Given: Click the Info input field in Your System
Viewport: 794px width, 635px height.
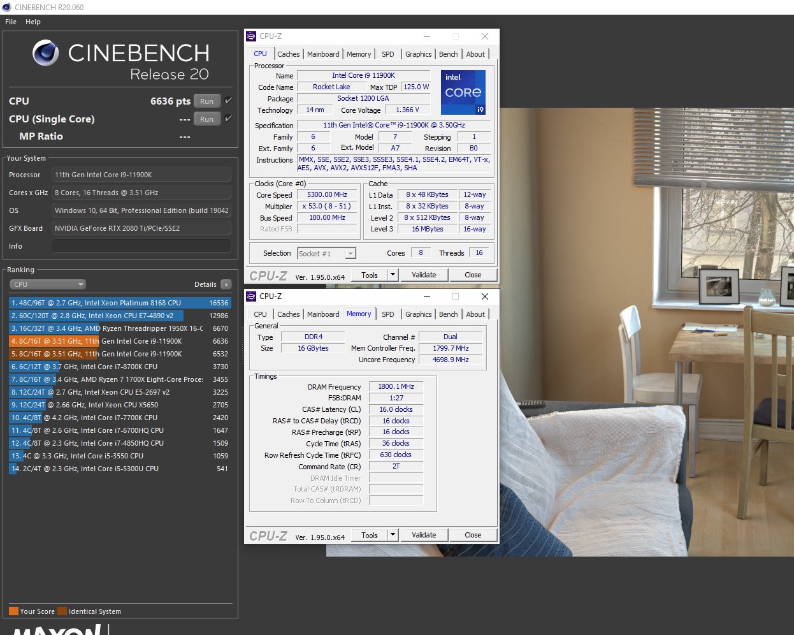Looking at the screenshot, I should pos(141,246).
